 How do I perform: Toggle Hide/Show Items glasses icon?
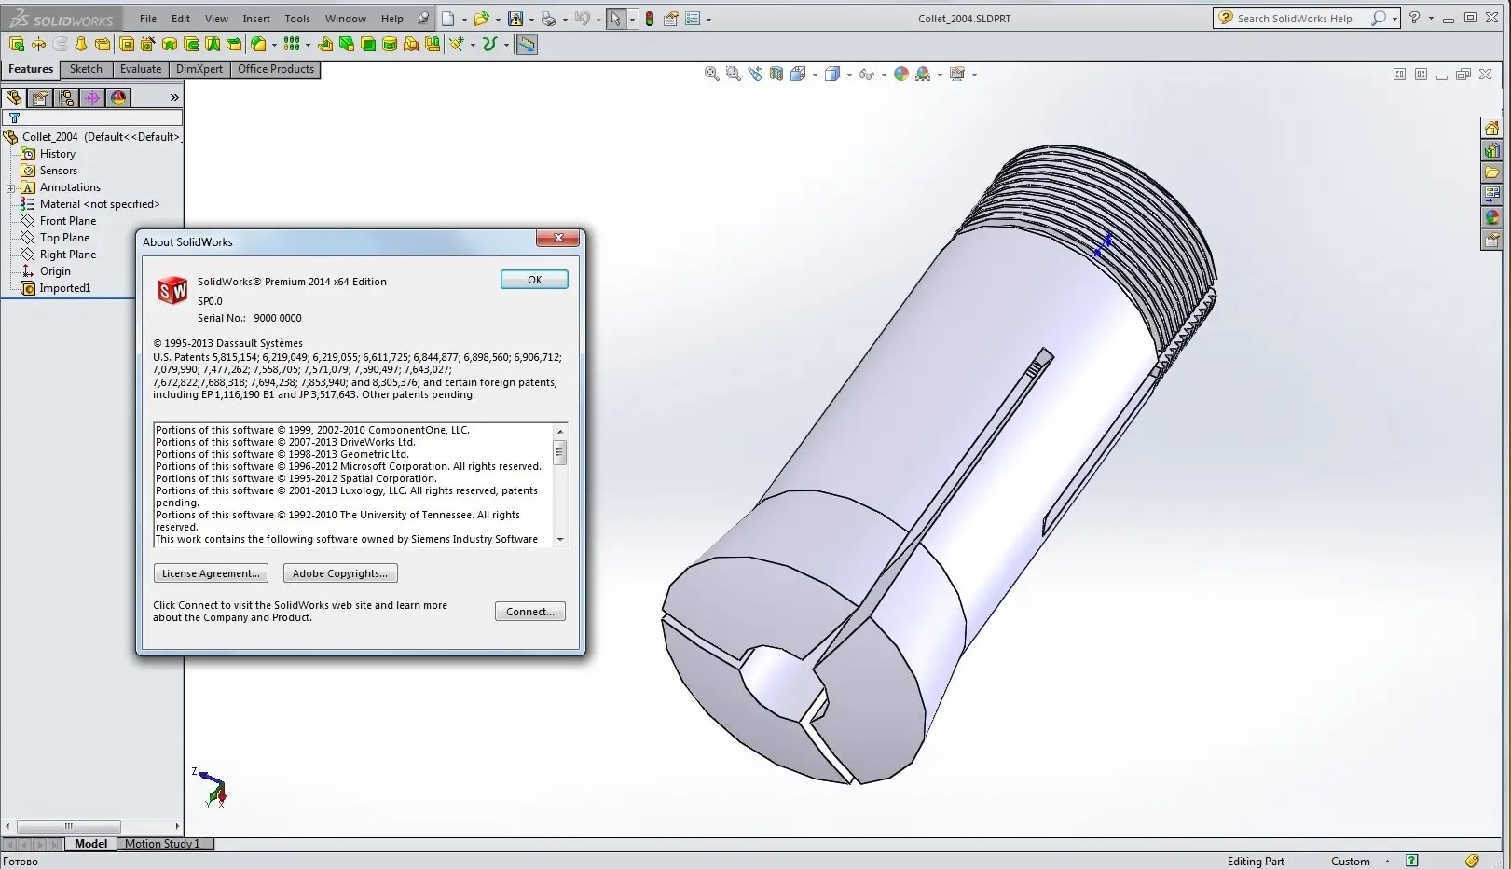tap(866, 74)
